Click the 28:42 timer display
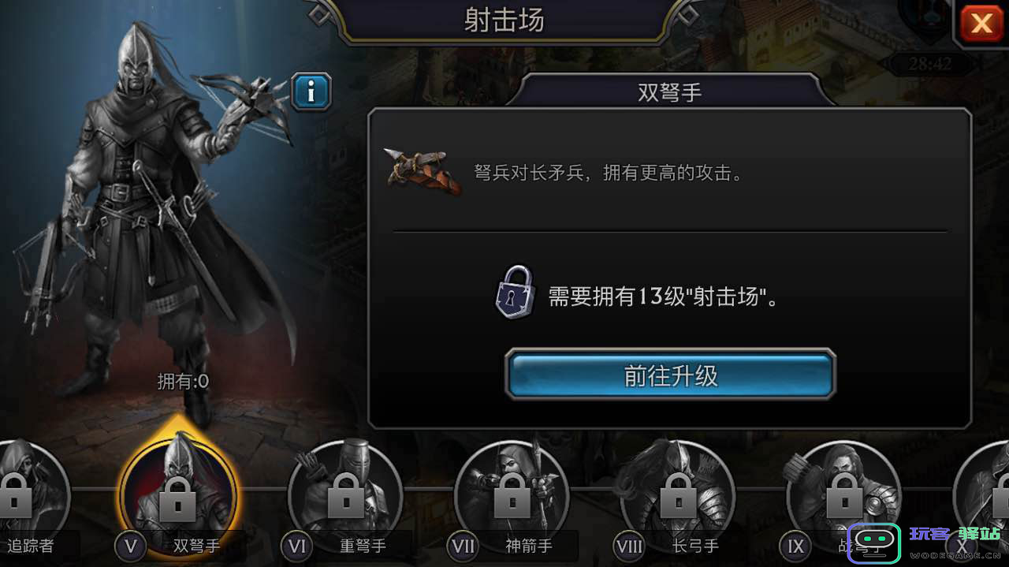This screenshot has height=567, width=1009. [930, 64]
